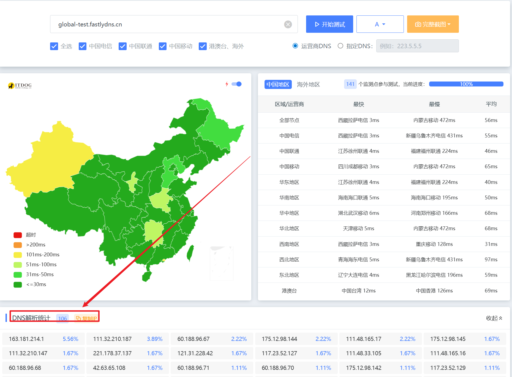Click the 开始测试 button
This screenshot has width=512, height=377.
(x=329, y=24)
